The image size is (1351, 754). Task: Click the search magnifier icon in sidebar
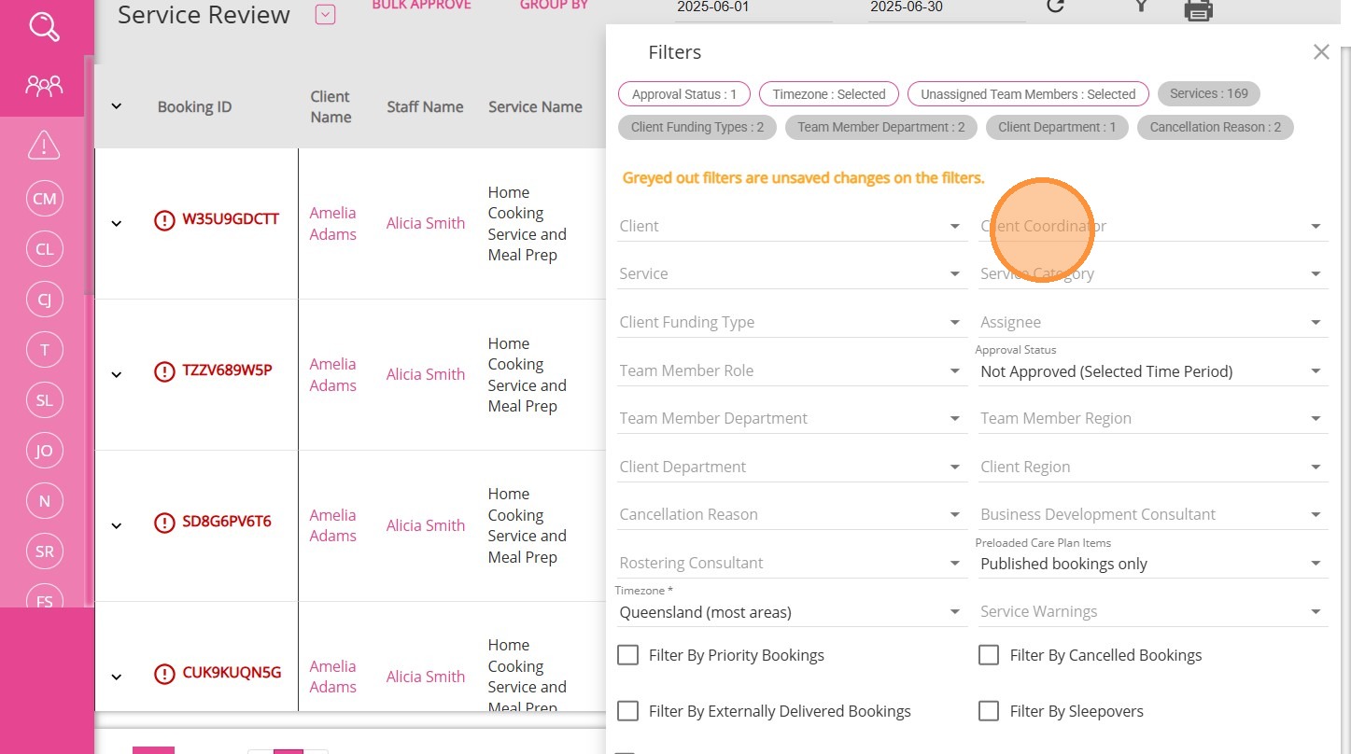tap(44, 26)
